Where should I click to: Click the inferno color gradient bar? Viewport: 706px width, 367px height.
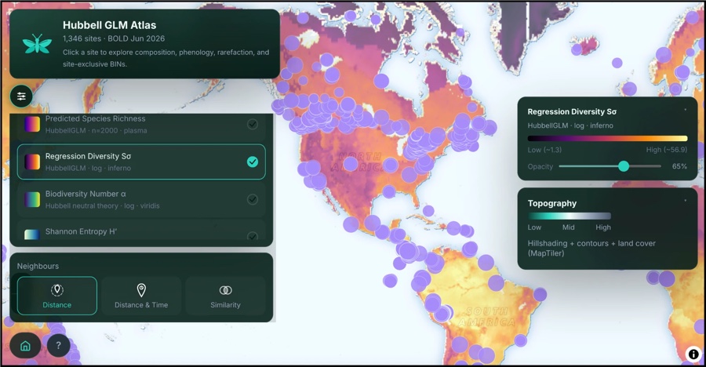point(607,138)
